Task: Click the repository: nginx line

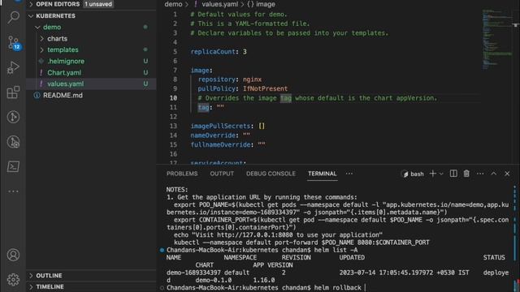Action: tap(229, 79)
